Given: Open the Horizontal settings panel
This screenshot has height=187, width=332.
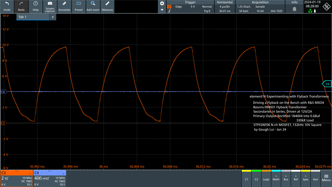Looking at the screenshot, I should point(225,7).
